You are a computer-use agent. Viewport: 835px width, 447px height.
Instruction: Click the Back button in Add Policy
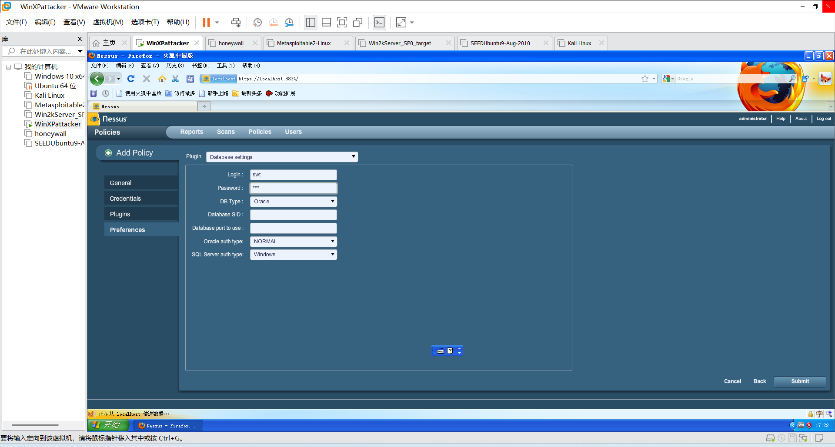[x=760, y=381]
